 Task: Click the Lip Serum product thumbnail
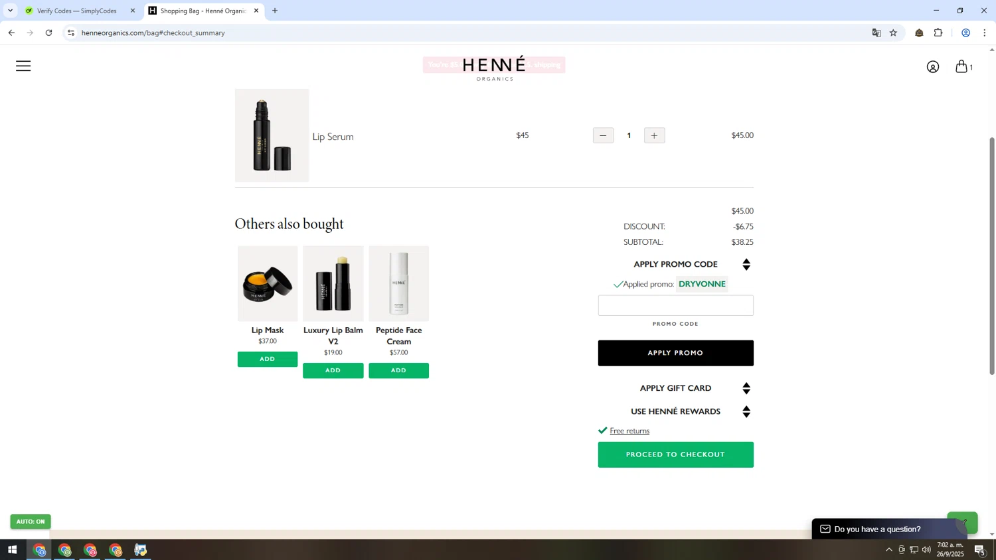(x=272, y=135)
